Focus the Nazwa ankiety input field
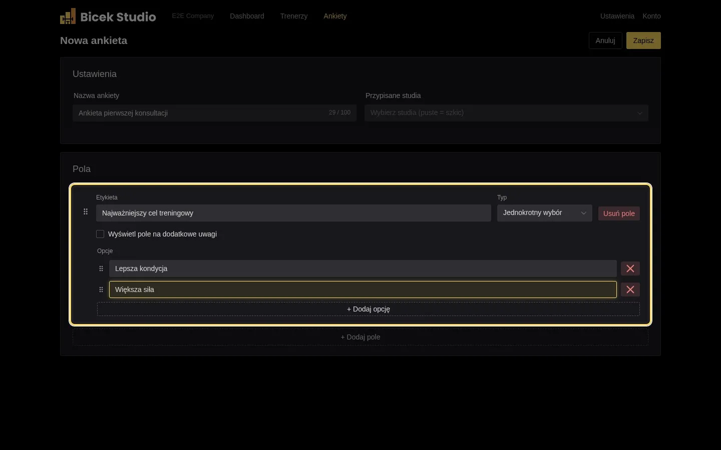 (214, 113)
